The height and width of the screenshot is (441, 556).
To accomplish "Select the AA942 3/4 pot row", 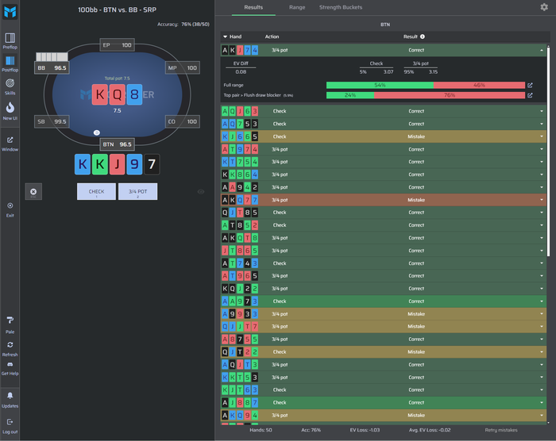I will (x=384, y=187).
